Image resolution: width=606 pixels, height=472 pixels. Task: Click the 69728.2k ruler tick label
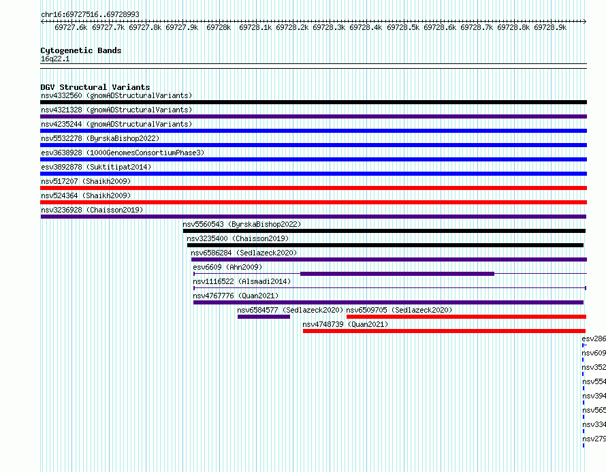[292, 27]
